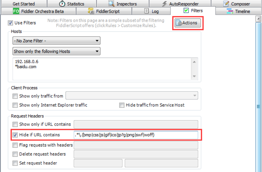The image size is (262, 172).
Task: Click the Delete request headers field
Action: pos(136,154)
